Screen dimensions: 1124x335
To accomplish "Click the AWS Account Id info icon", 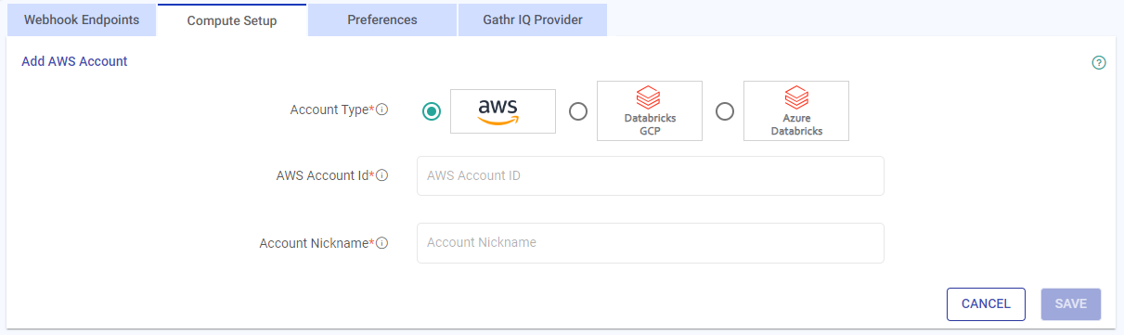I will 381,175.
